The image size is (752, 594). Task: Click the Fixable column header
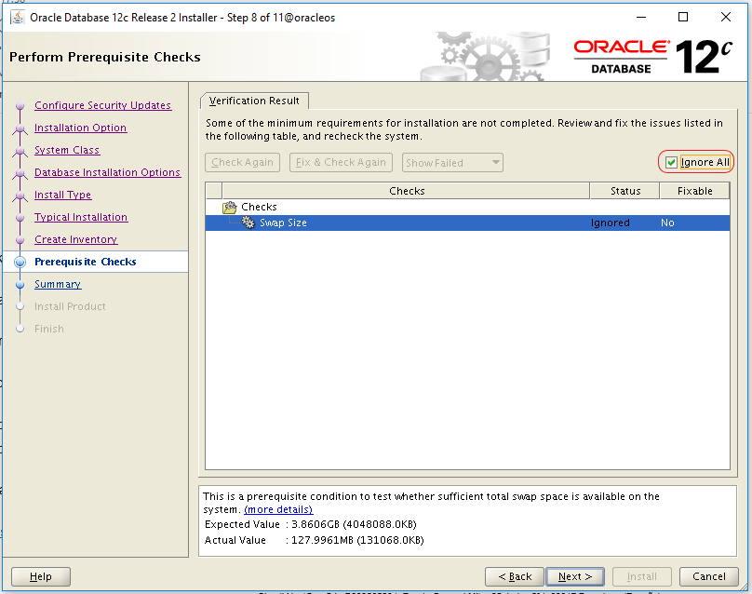point(694,191)
